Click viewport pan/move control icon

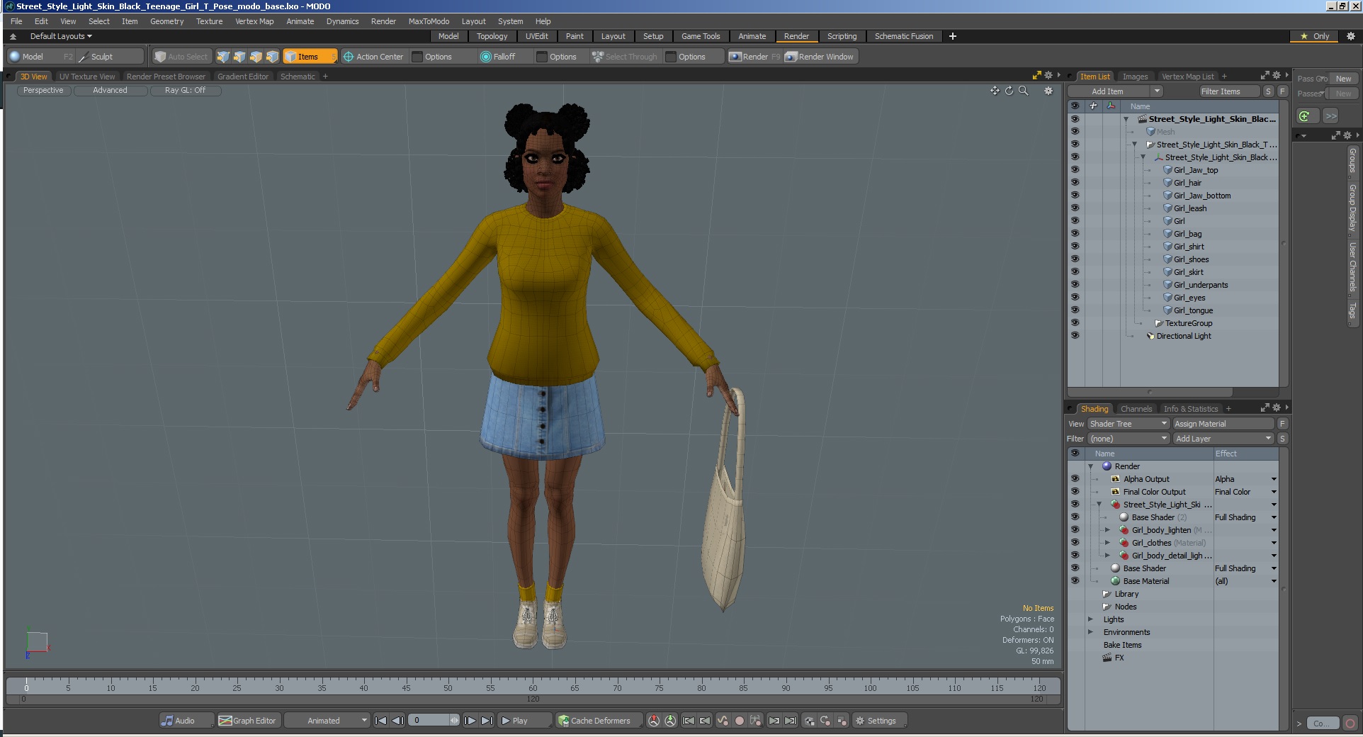tap(995, 91)
